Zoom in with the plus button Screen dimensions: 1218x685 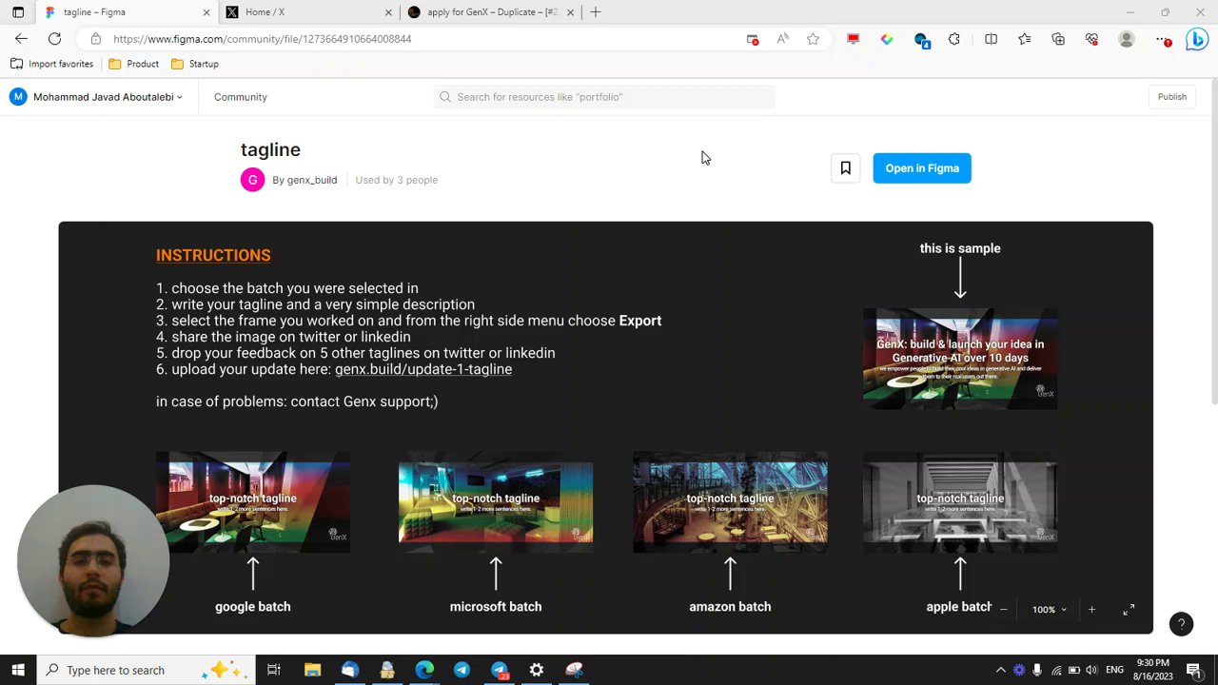click(x=1091, y=609)
